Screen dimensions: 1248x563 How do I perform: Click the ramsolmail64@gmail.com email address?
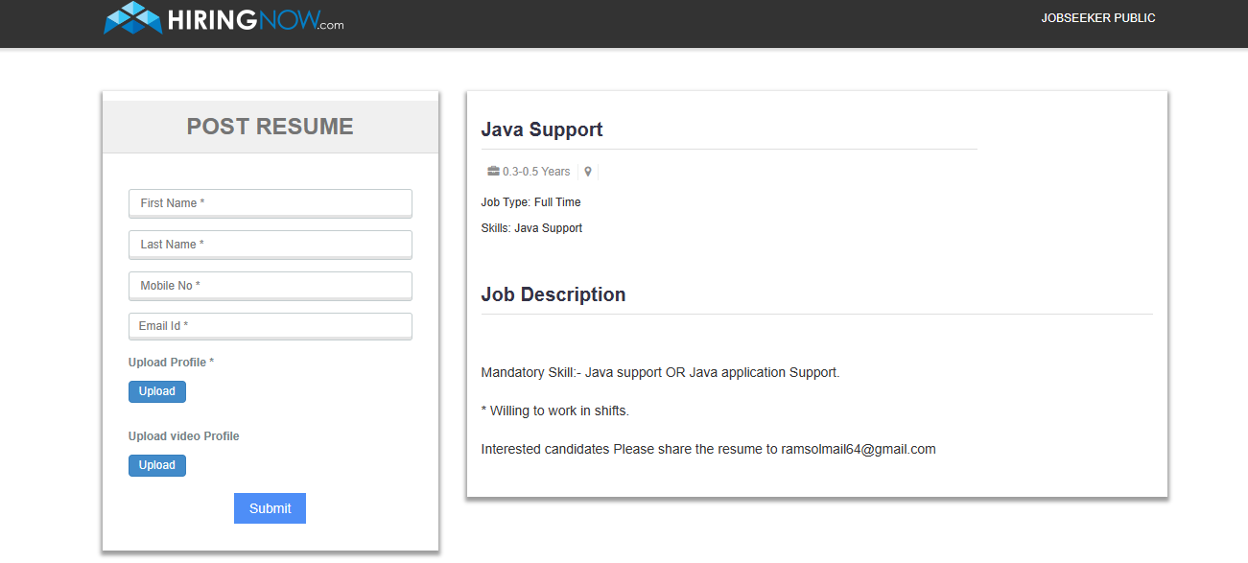(x=859, y=449)
